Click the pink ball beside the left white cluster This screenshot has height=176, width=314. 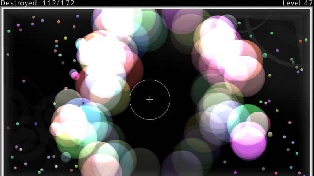point(75,74)
